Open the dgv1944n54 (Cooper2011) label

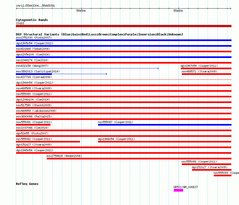(35, 83)
